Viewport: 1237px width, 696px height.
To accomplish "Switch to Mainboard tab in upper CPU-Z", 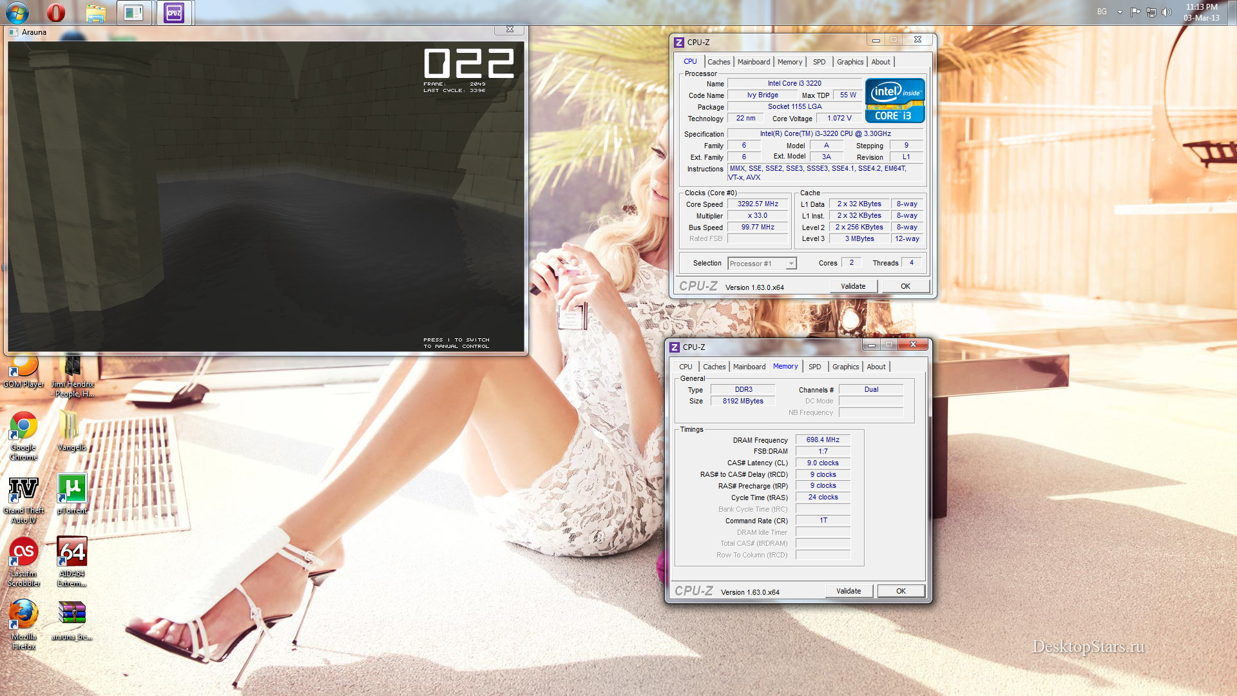I will 753,62.
